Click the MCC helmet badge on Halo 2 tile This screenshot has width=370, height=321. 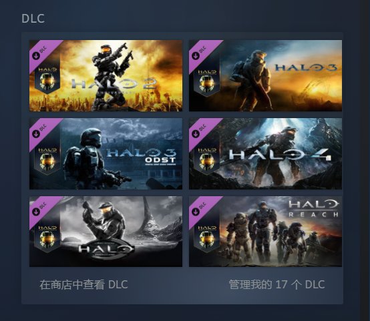coord(47,79)
